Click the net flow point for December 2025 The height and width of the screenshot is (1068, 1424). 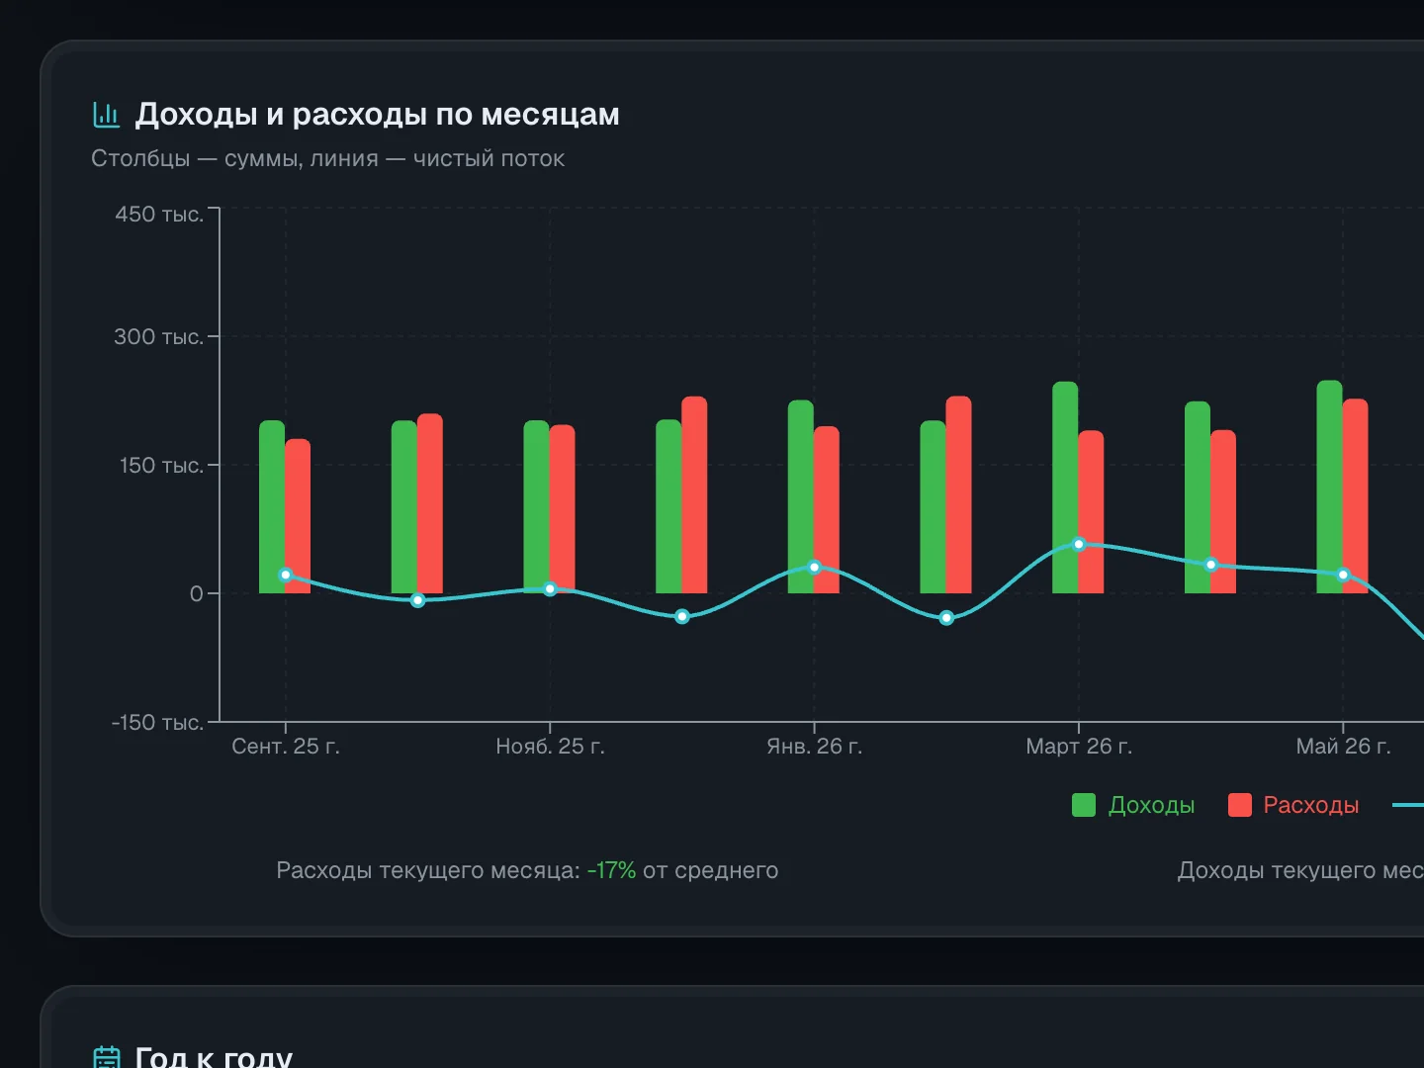pyautogui.click(x=682, y=616)
